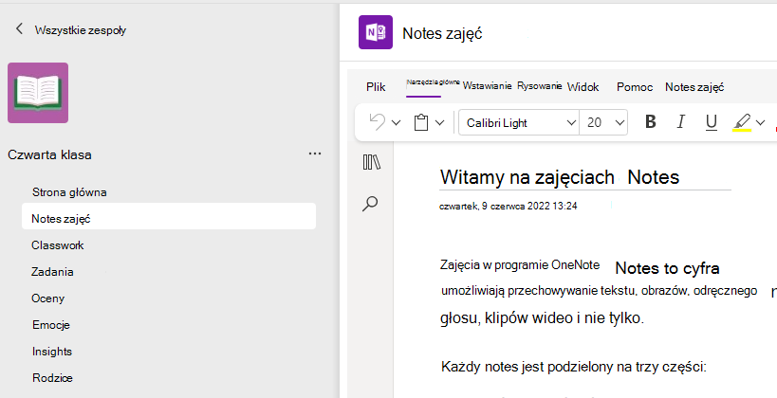Viewport: 777px width, 398px height.
Task: Click the page title Witamy na zajęciach Notes
Action: click(560, 176)
